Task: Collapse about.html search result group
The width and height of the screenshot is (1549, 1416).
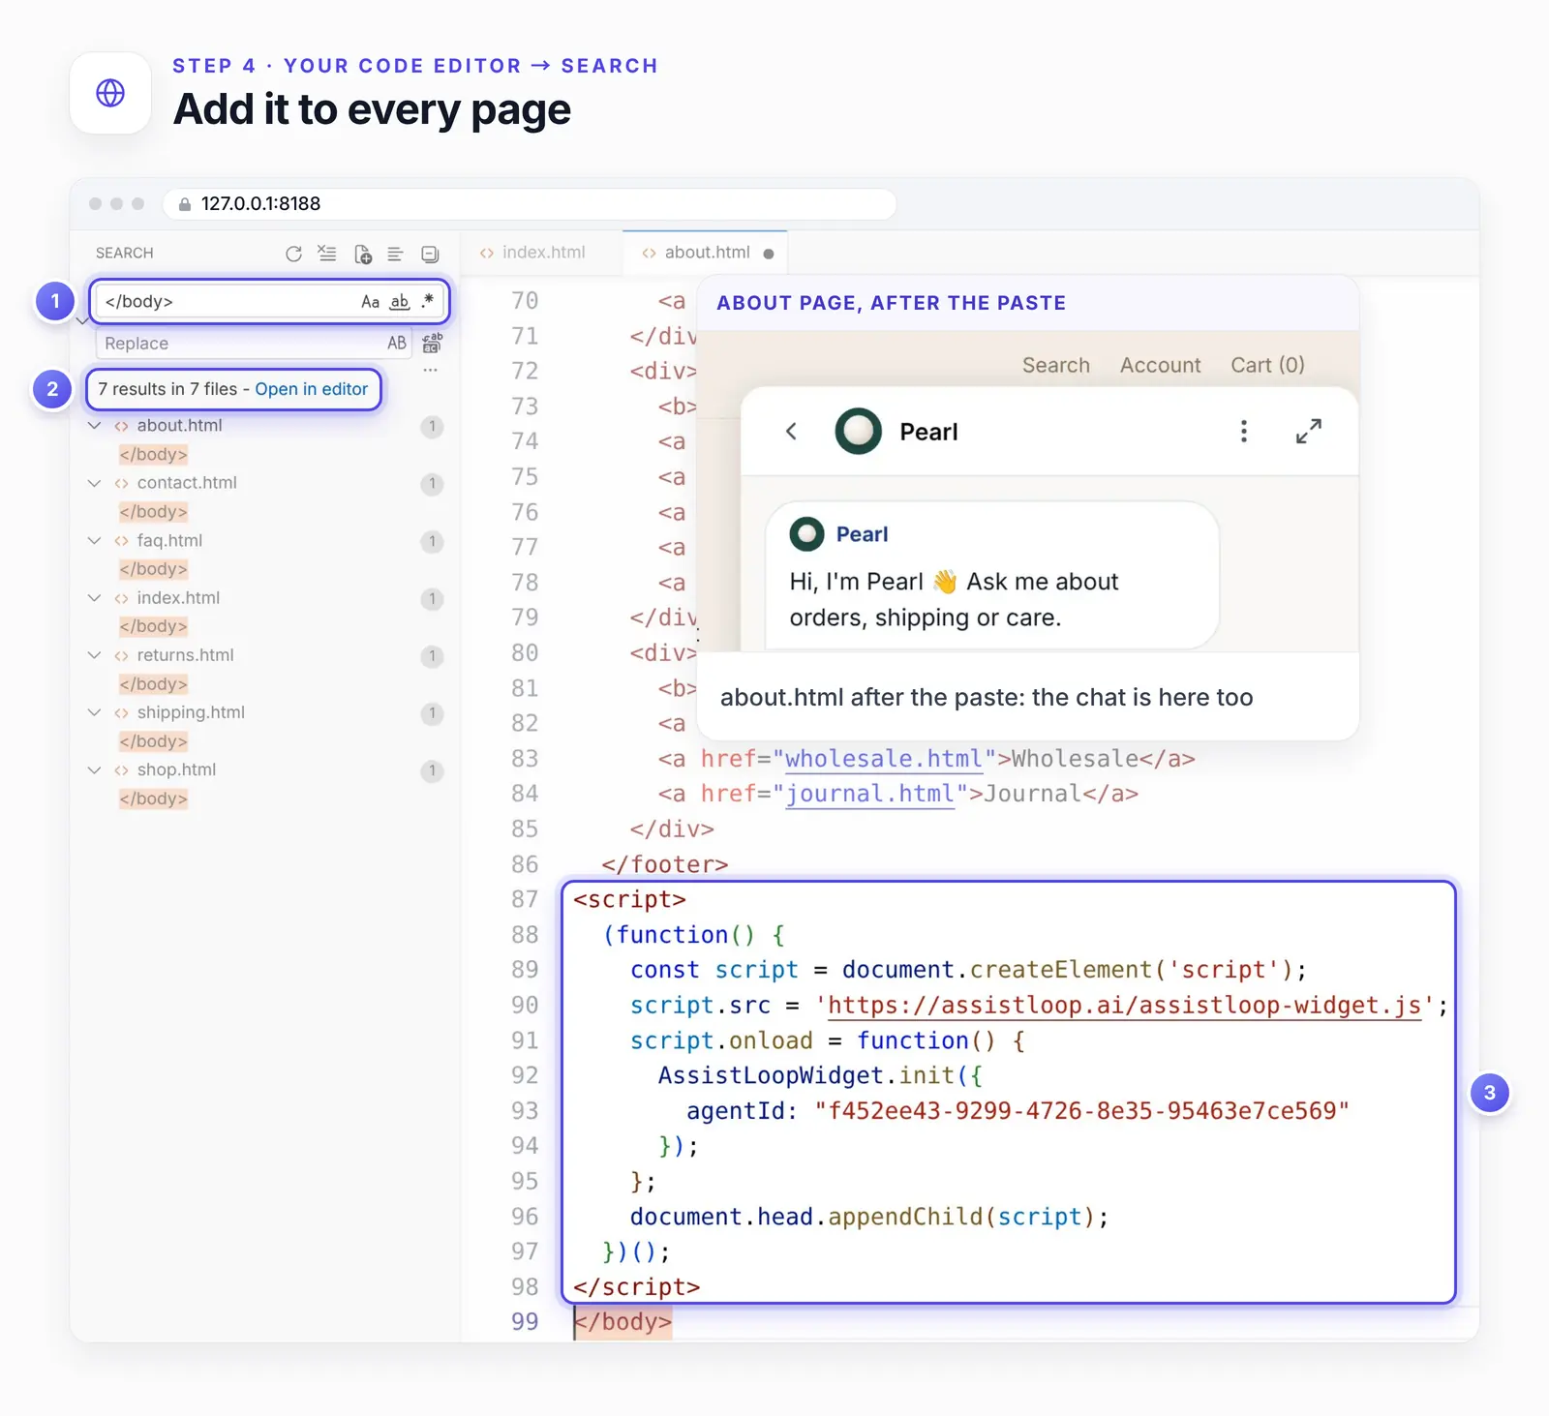Action: coord(94,426)
